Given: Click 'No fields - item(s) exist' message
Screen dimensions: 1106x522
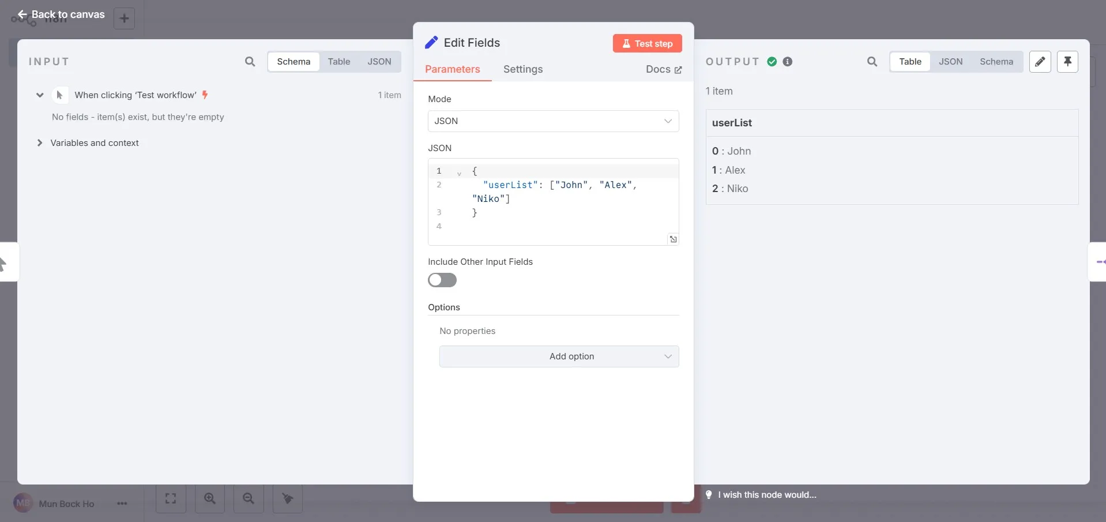Looking at the screenshot, I should (x=138, y=117).
